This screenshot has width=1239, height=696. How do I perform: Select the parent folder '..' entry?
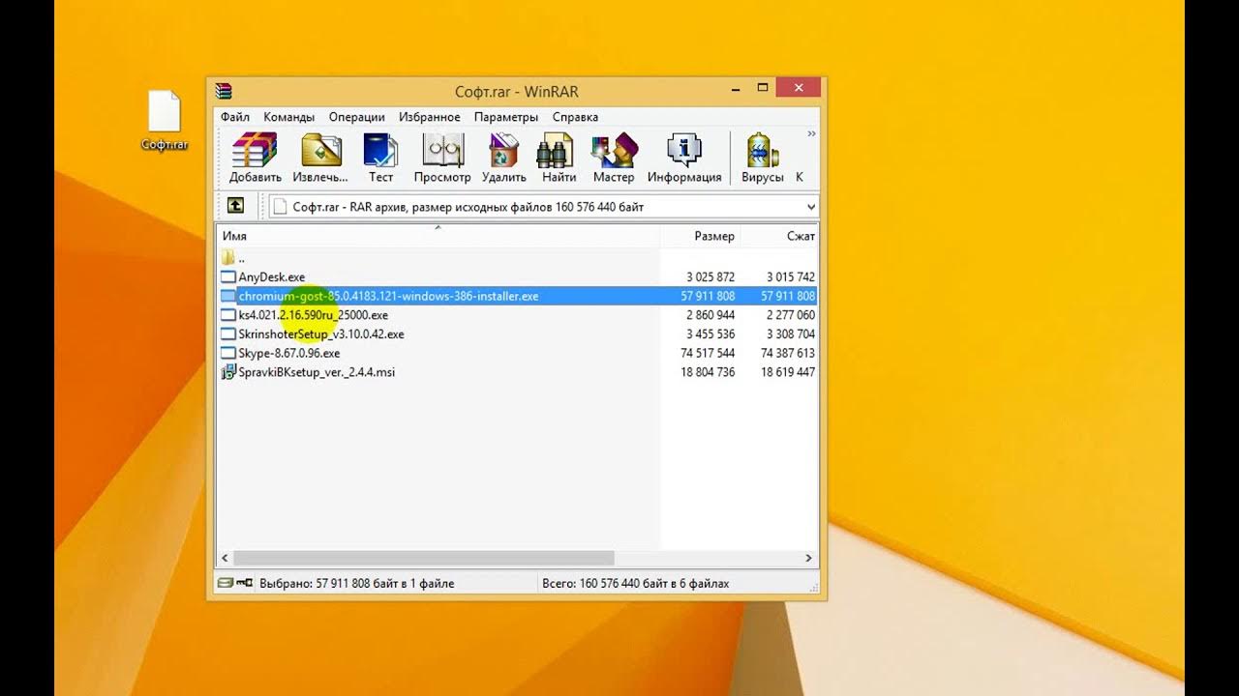(232, 258)
